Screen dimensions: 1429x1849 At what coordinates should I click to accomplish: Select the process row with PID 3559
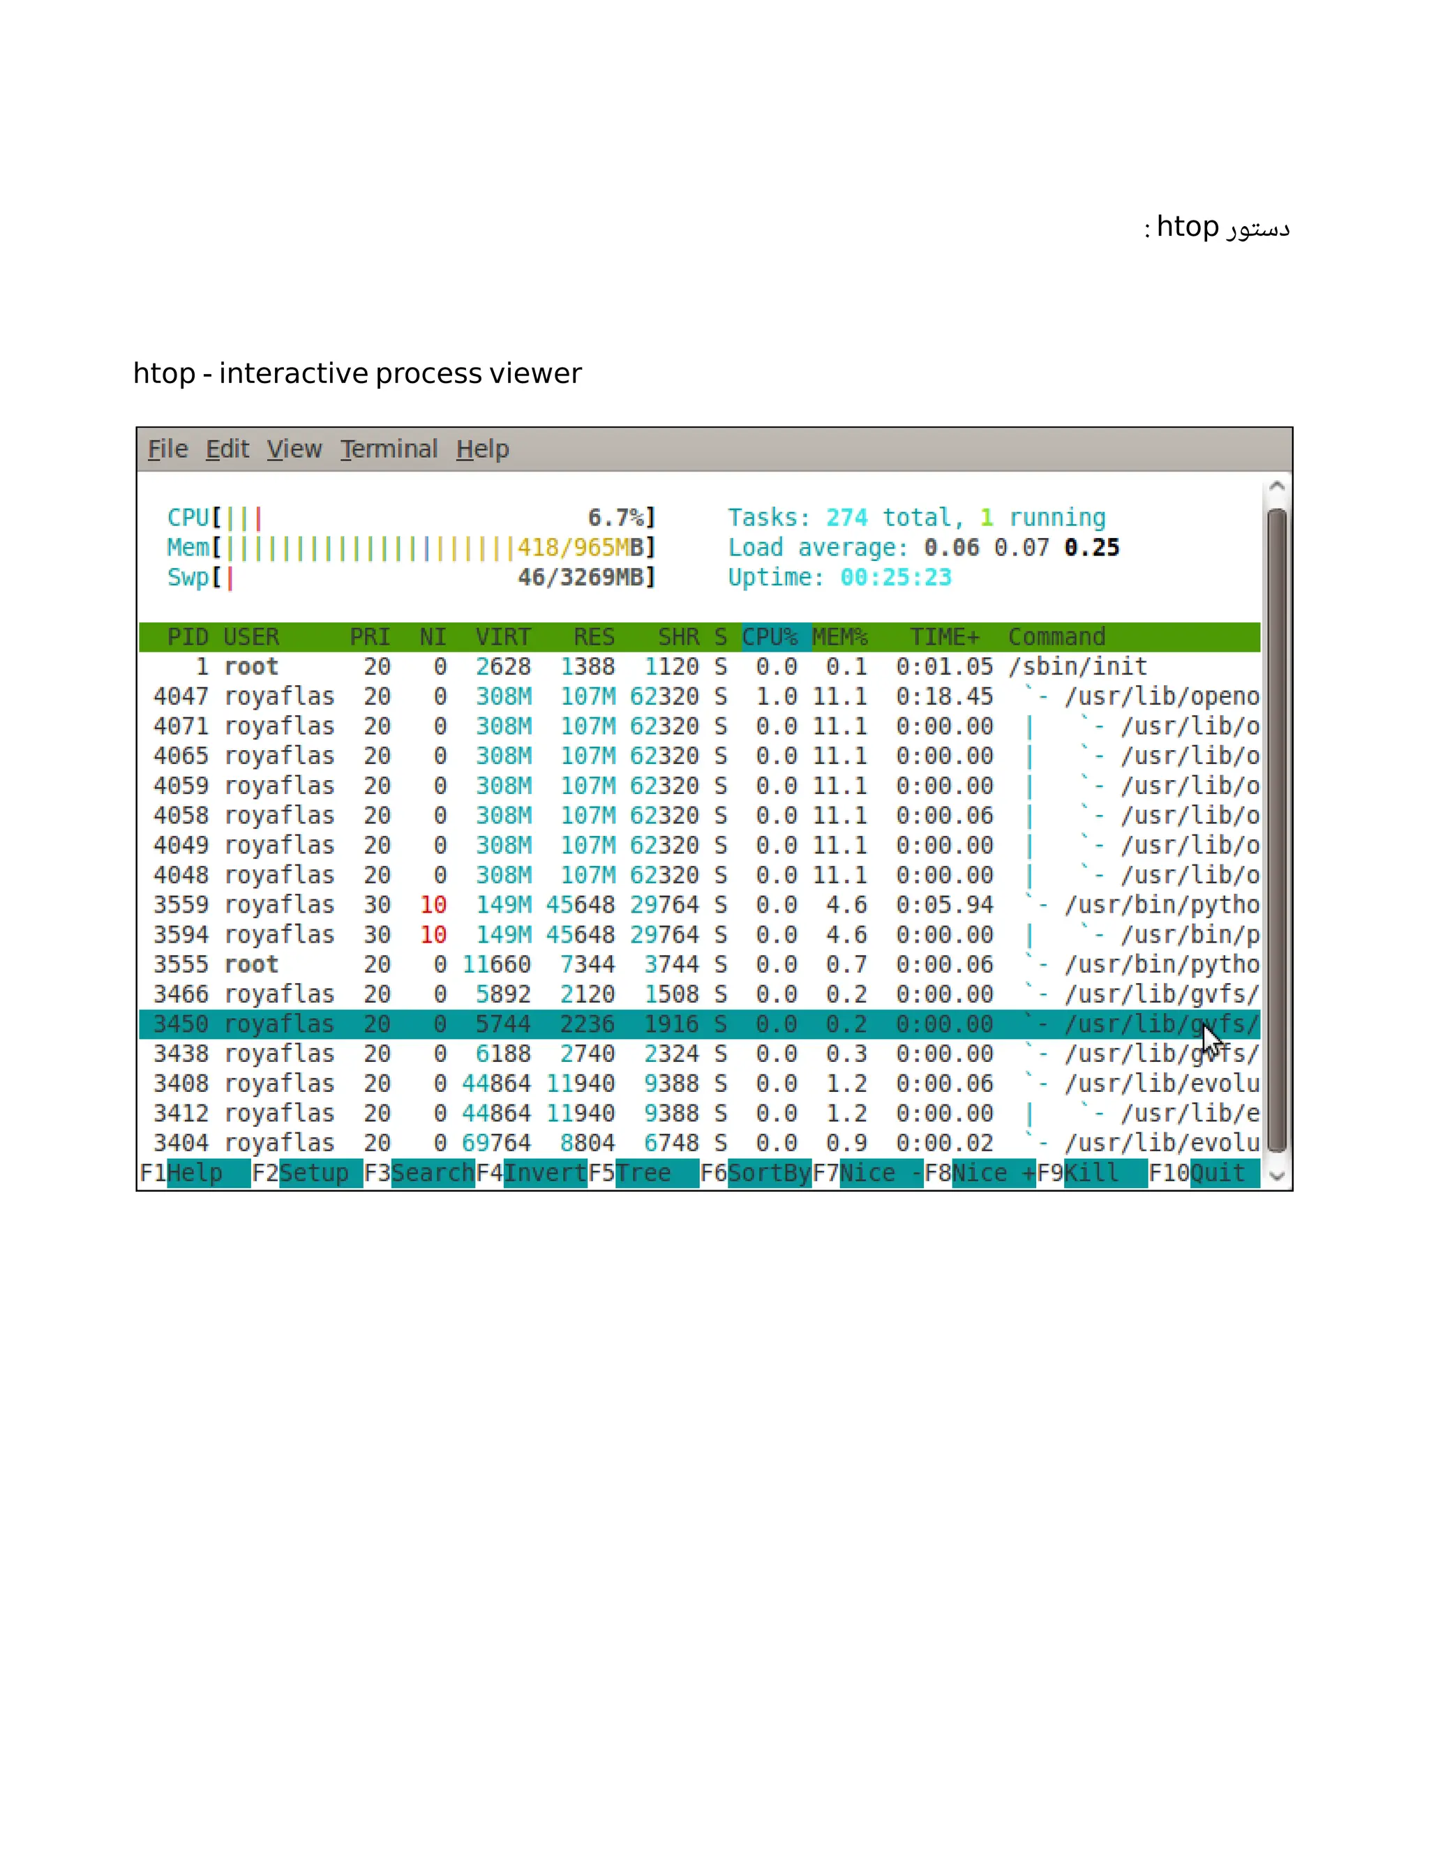click(699, 904)
